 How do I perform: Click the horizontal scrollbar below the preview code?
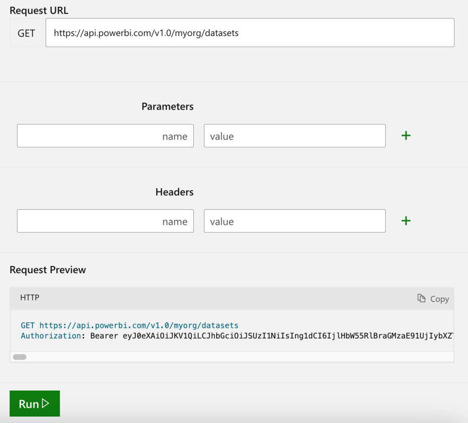pyautogui.click(x=19, y=356)
